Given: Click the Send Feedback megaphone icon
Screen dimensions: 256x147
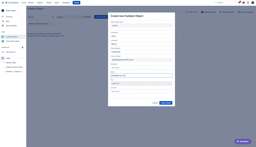Looking at the screenshot, I should point(220,12).
